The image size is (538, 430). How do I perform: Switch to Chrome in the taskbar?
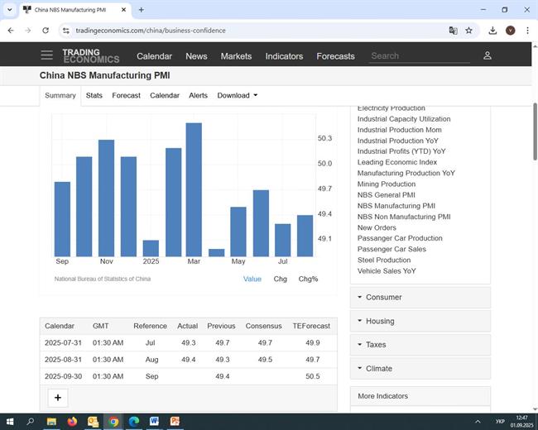113,422
